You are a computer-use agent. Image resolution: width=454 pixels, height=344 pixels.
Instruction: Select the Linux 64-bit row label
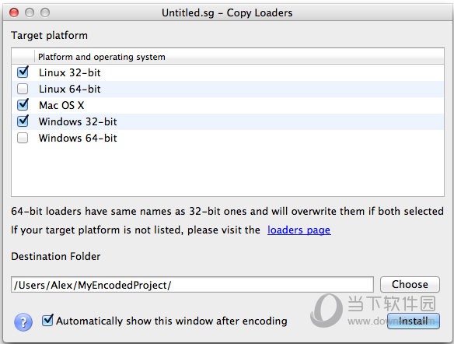[70, 89]
